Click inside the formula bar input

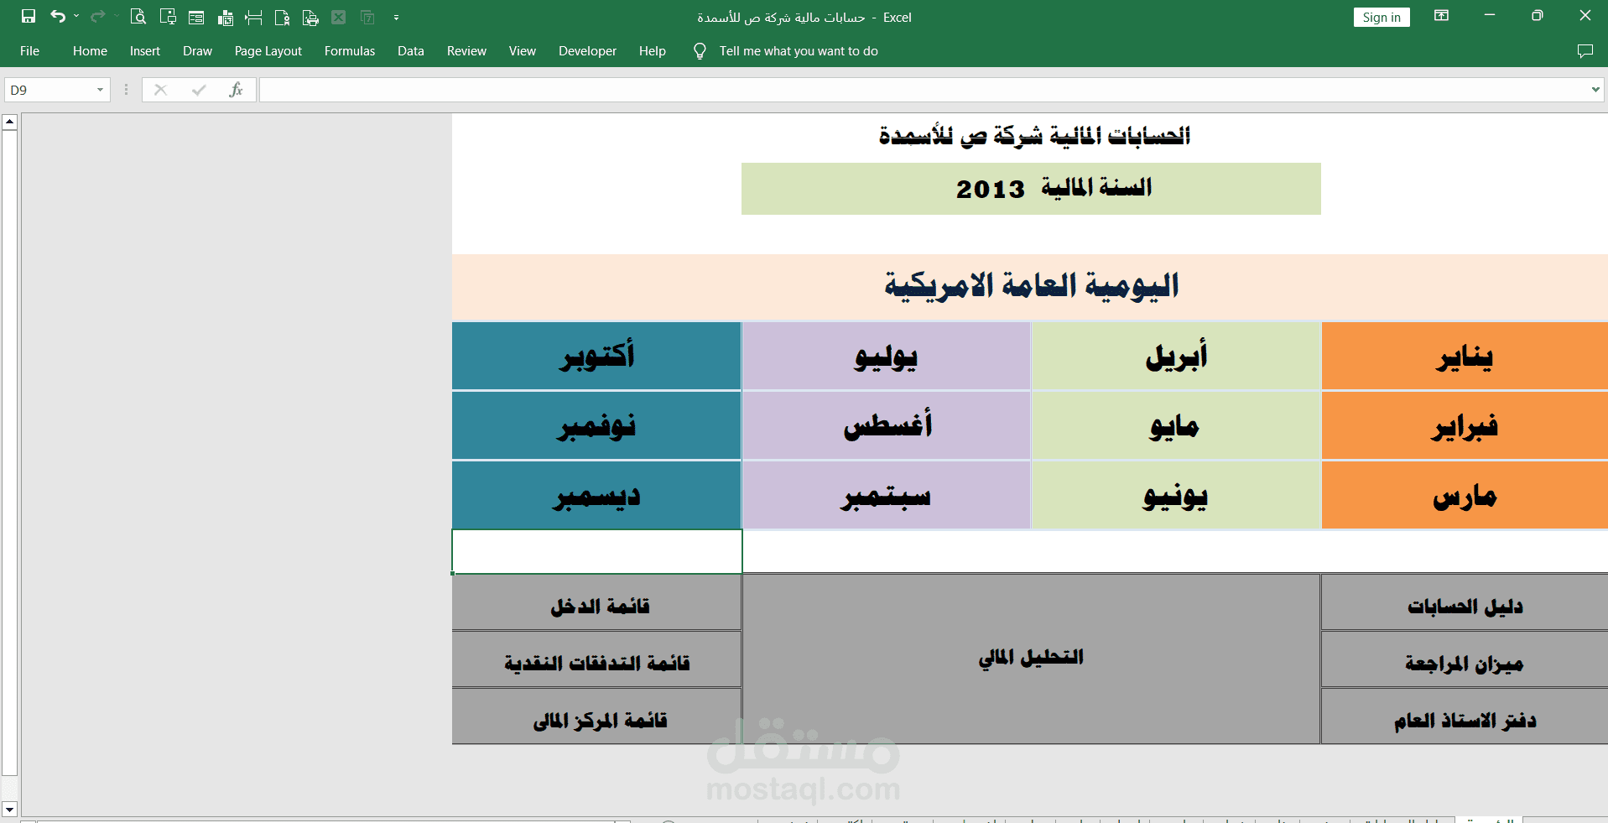pyautogui.click(x=923, y=90)
